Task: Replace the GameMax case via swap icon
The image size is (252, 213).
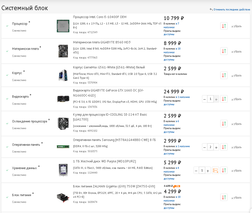Action: point(224,75)
